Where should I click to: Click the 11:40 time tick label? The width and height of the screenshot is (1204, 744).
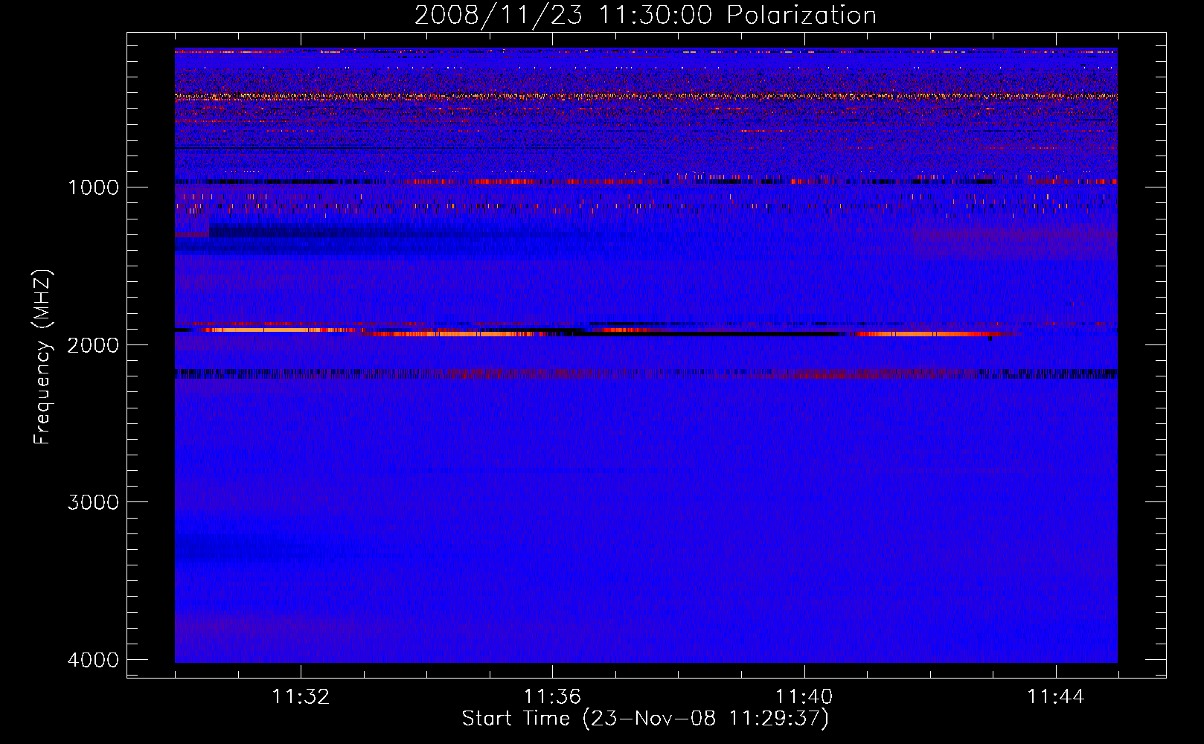pos(804,697)
